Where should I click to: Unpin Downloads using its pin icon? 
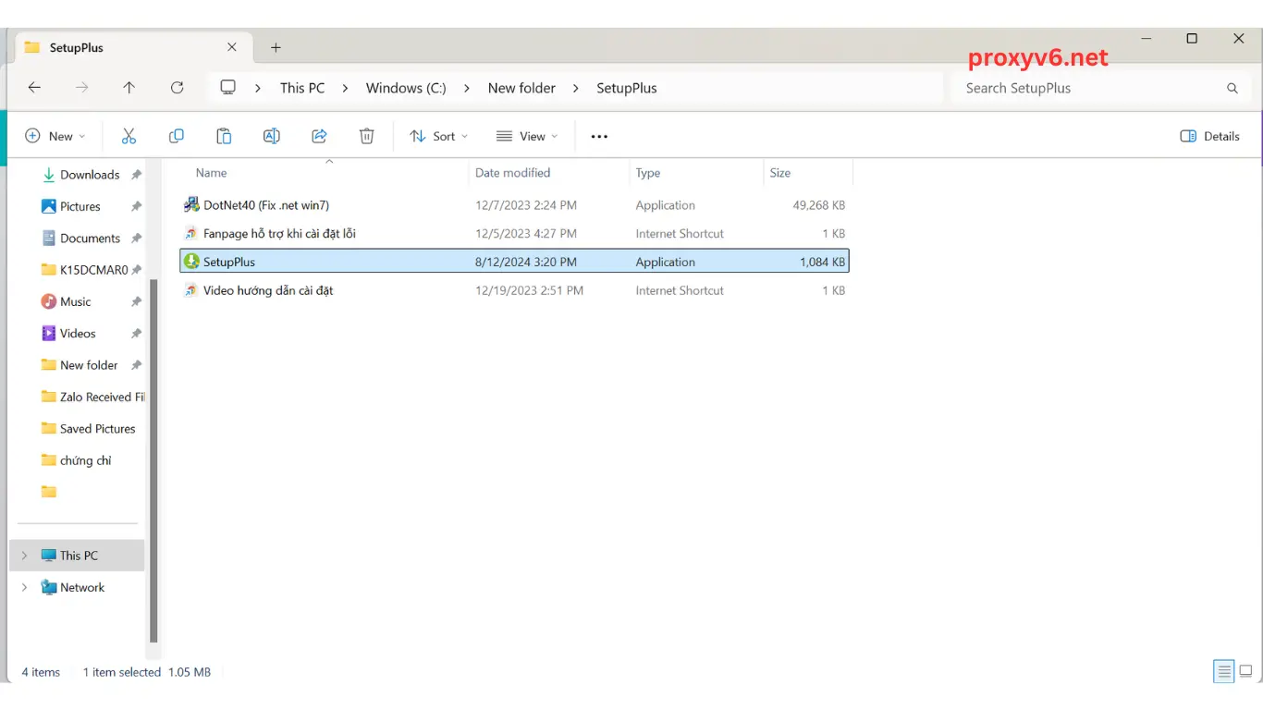(136, 175)
